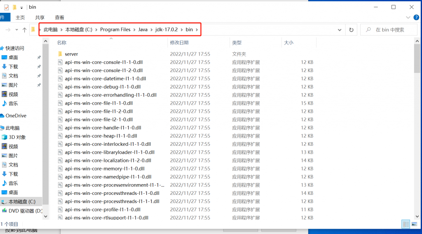Viewport: 422px width, 234px height.
Task: Expand breadcrumb arrow after Program Files
Action: [x=134, y=30]
